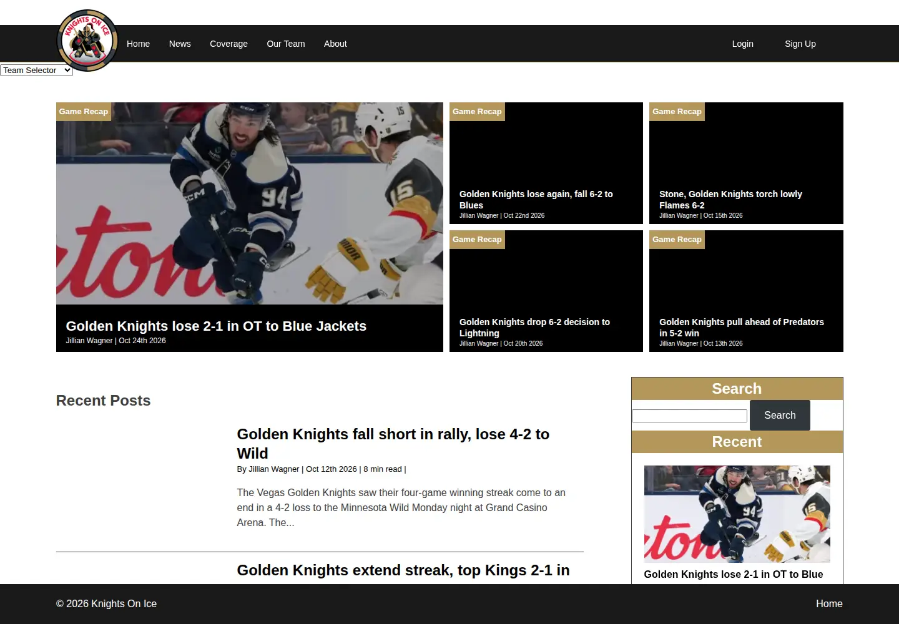Open the sidebar Recent article thumbnail
The width and height of the screenshot is (899, 624).
point(737,514)
